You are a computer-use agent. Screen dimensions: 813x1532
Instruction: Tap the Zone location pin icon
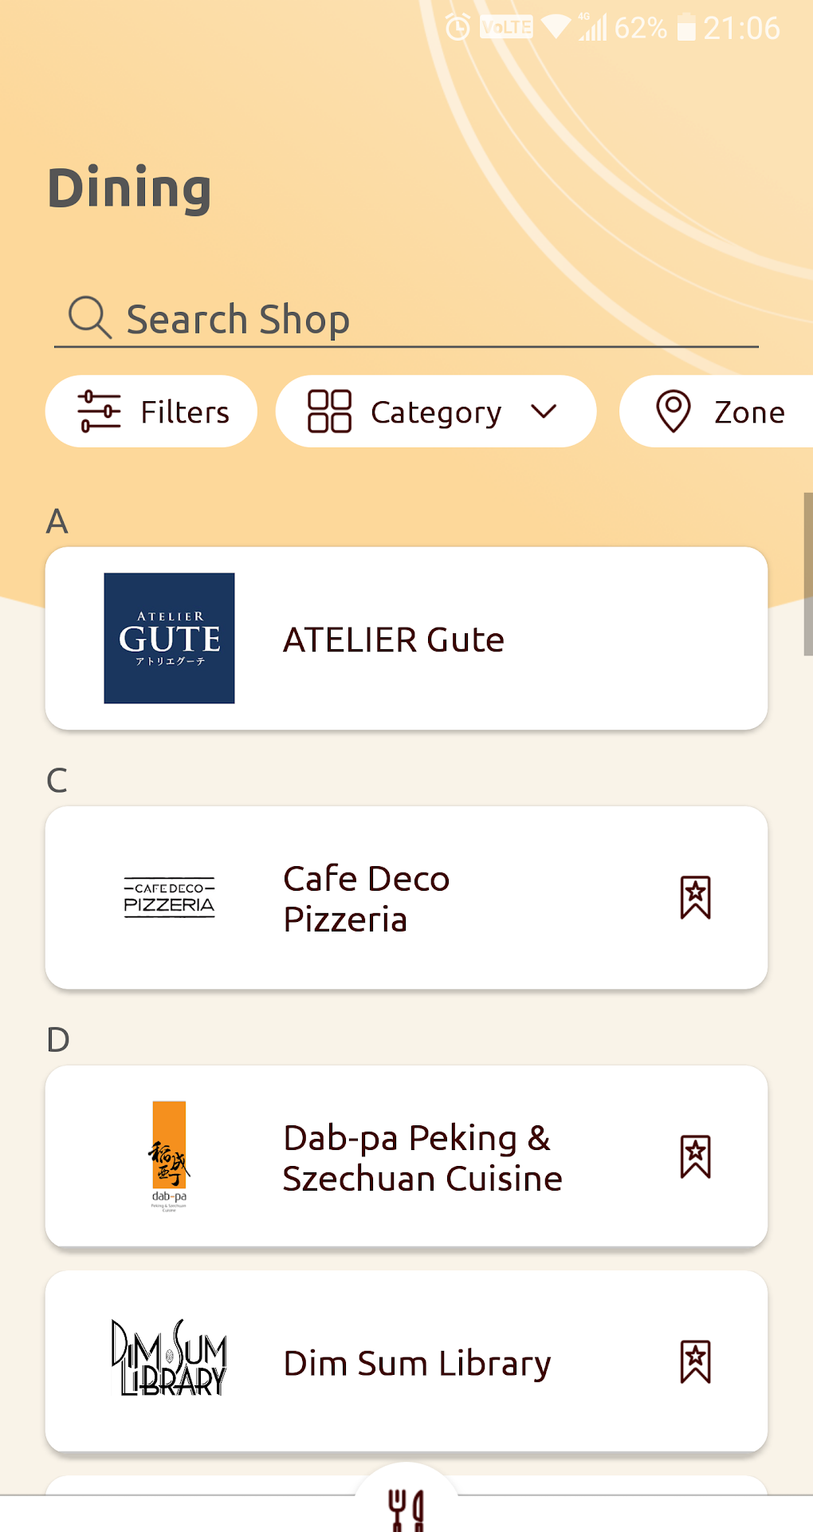coord(674,412)
